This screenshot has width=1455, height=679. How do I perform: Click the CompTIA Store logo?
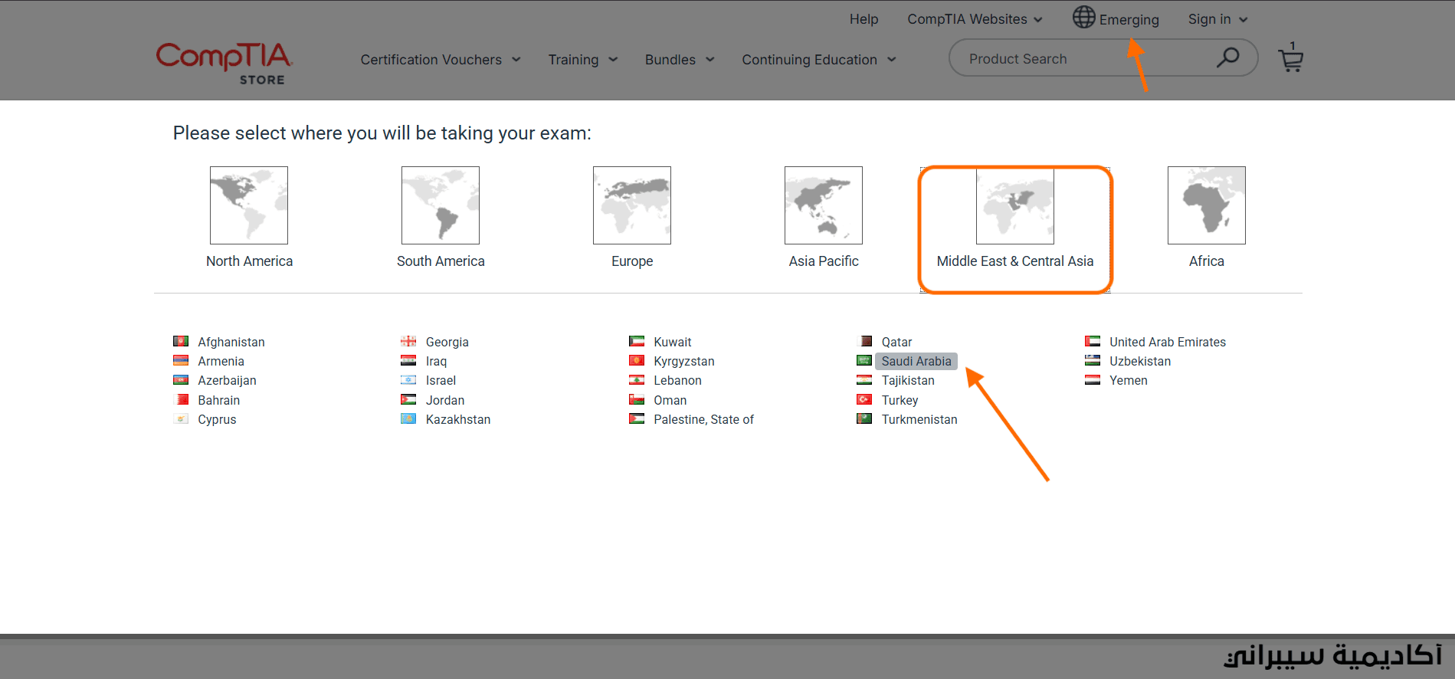[224, 63]
